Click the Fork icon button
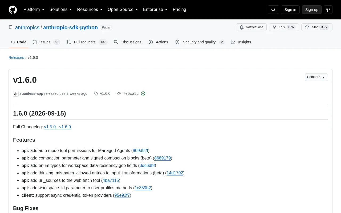The height and width of the screenshot is (213, 341). coord(284,27)
